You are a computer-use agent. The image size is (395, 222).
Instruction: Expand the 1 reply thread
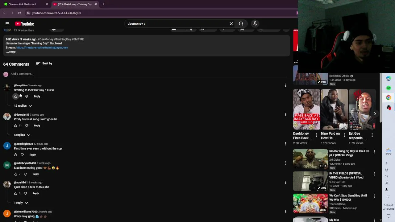coord(21,203)
